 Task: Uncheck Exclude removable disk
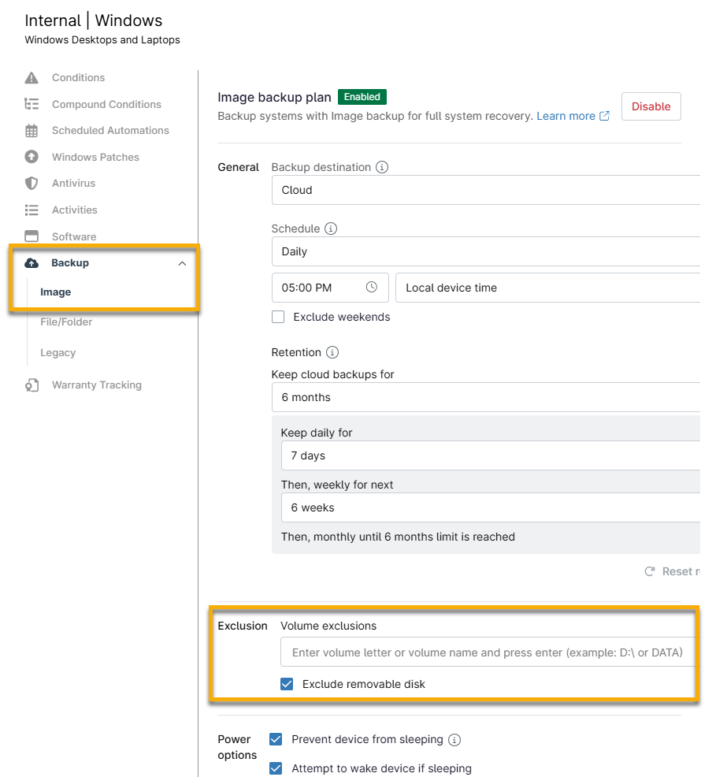pyautogui.click(x=287, y=684)
